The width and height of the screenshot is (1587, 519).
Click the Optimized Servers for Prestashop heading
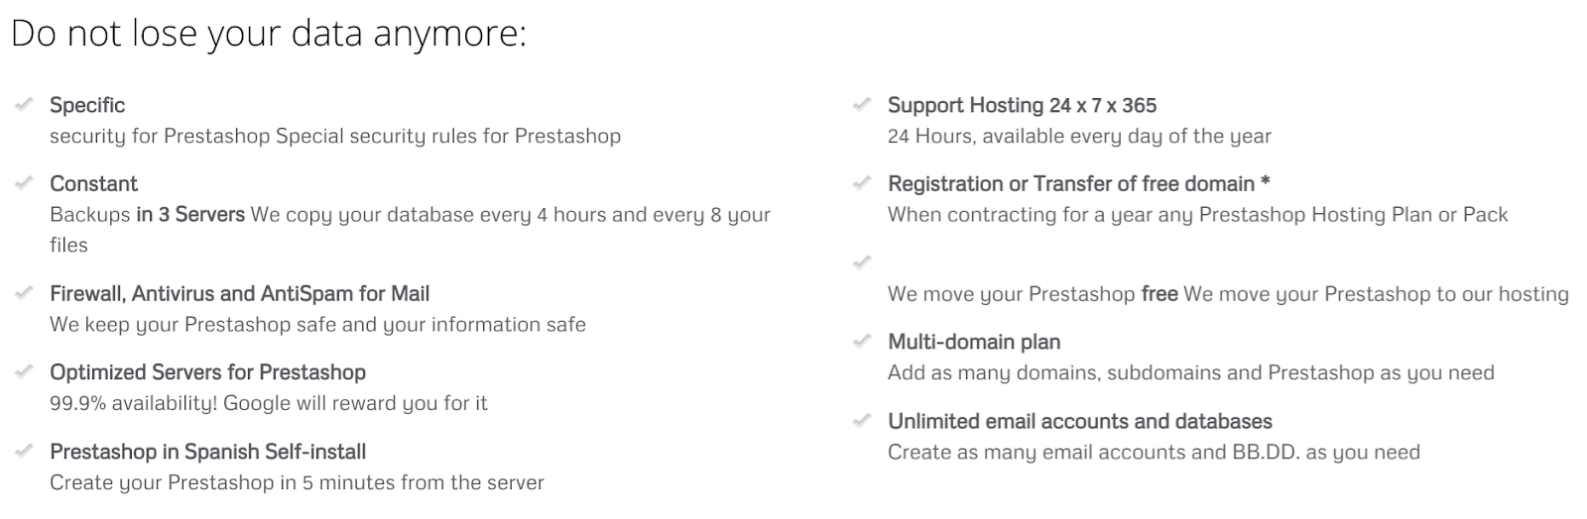coord(207,372)
